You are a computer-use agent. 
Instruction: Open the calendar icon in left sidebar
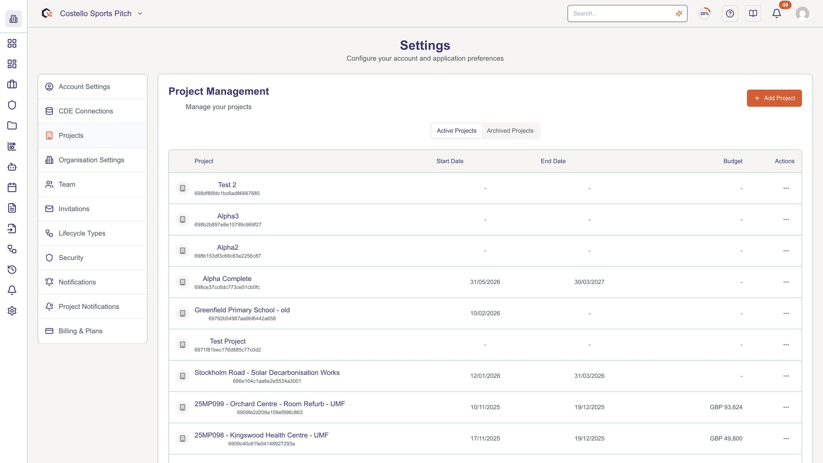pyautogui.click(x=12, y=187)
